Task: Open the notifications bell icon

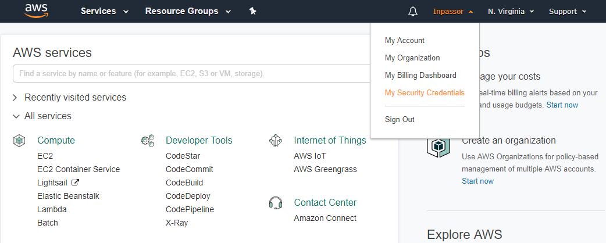Action: tap(413, 11)
